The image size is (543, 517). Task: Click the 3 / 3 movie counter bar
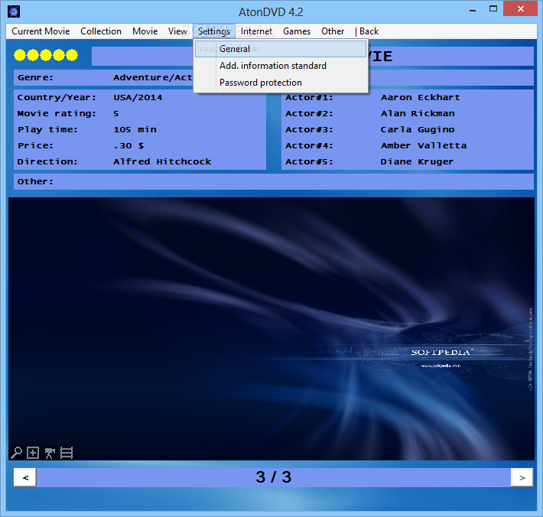274,477
